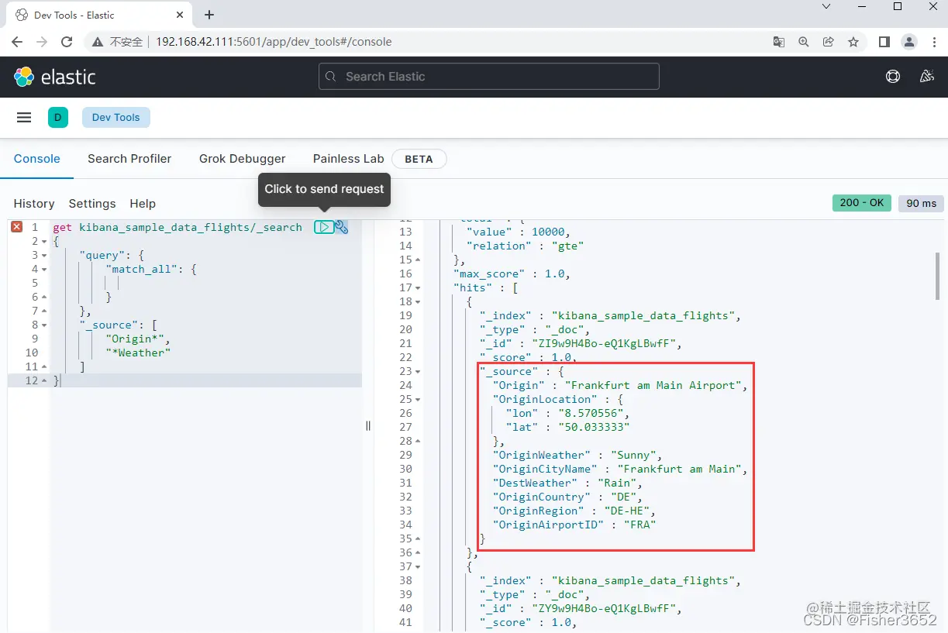The width and height of the screenshot is (948, 633).
Task: Collapse _source fold at output line 23
Action: (x=418, y=372)
